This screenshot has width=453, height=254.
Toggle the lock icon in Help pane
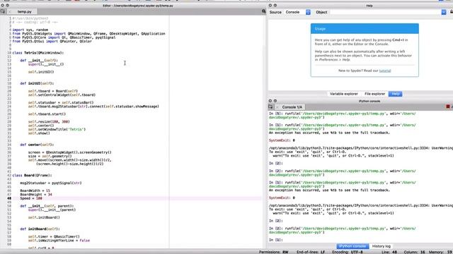point(452,12)
